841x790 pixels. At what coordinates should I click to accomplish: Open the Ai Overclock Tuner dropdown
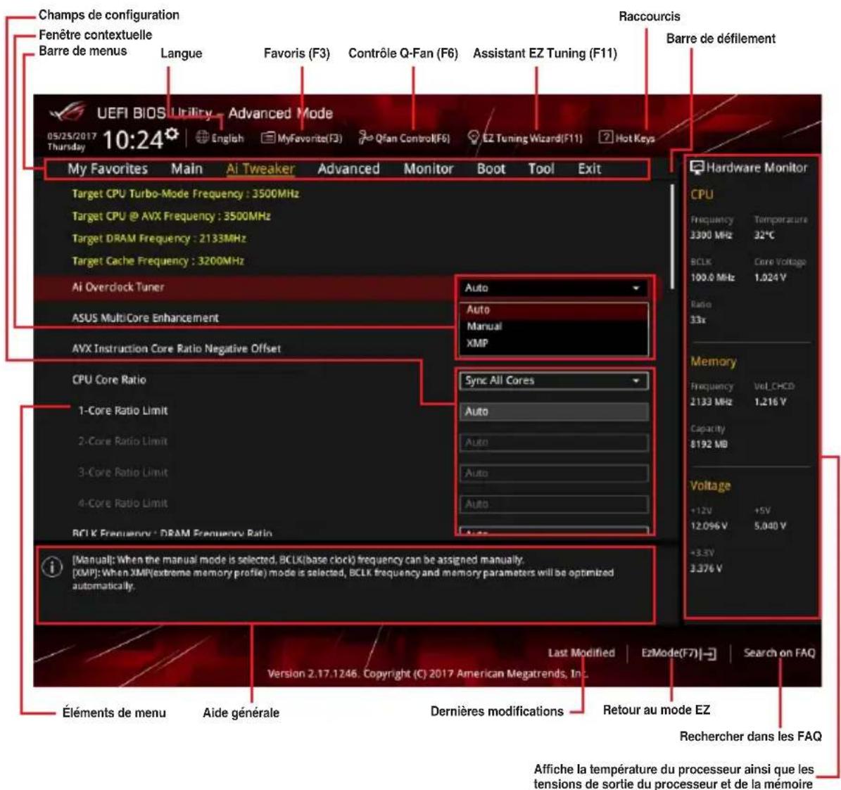click(554, 288)
